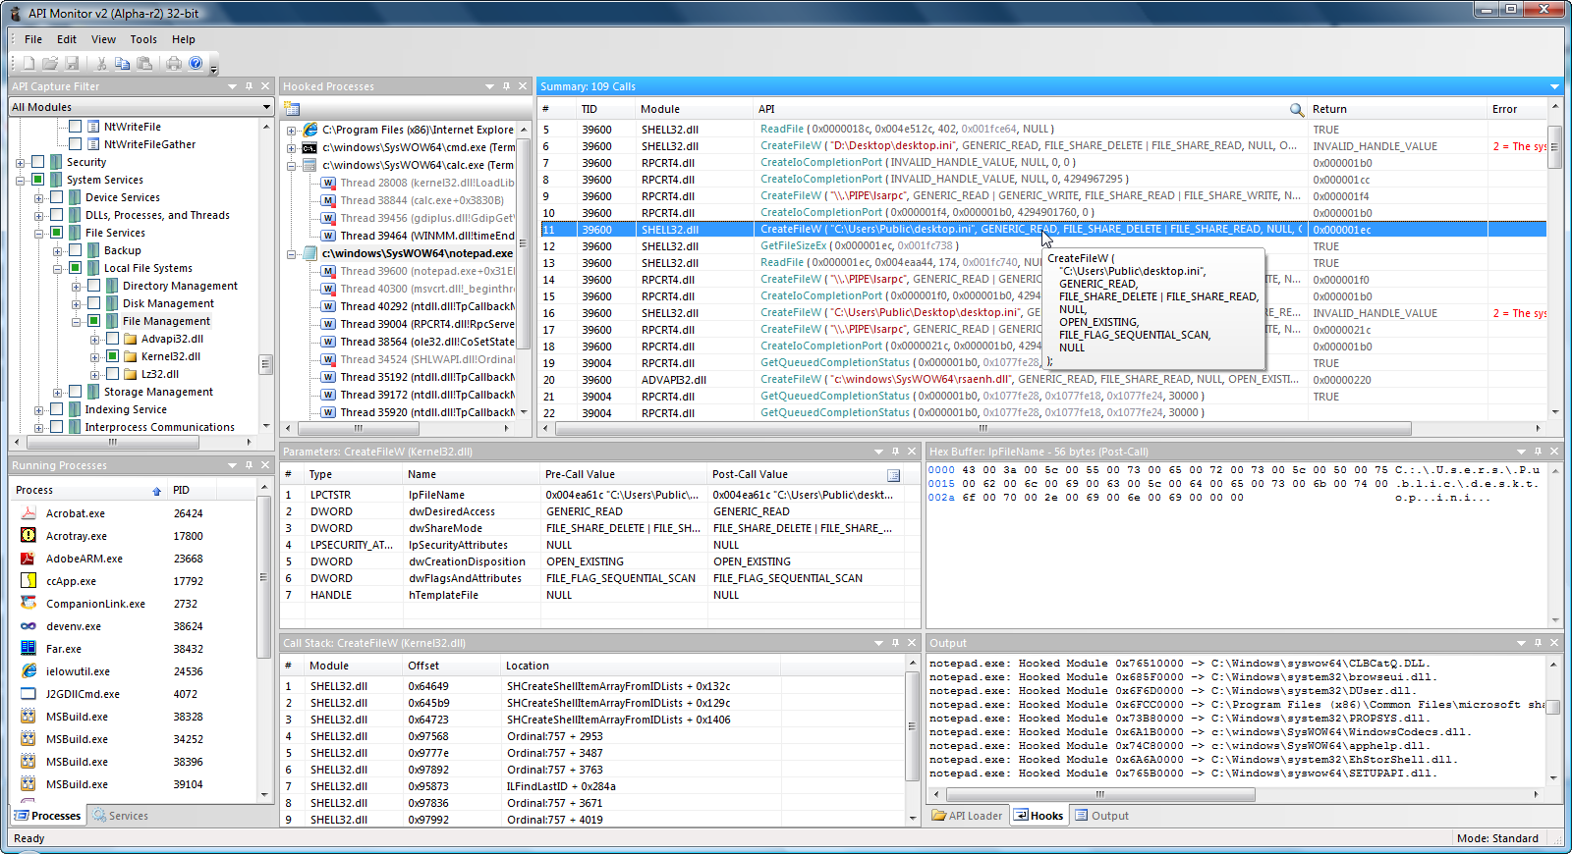Toggle the Kernel32.dll checkbox
The width and height of the screenshot is (1572, 854).
pos(113,356)
